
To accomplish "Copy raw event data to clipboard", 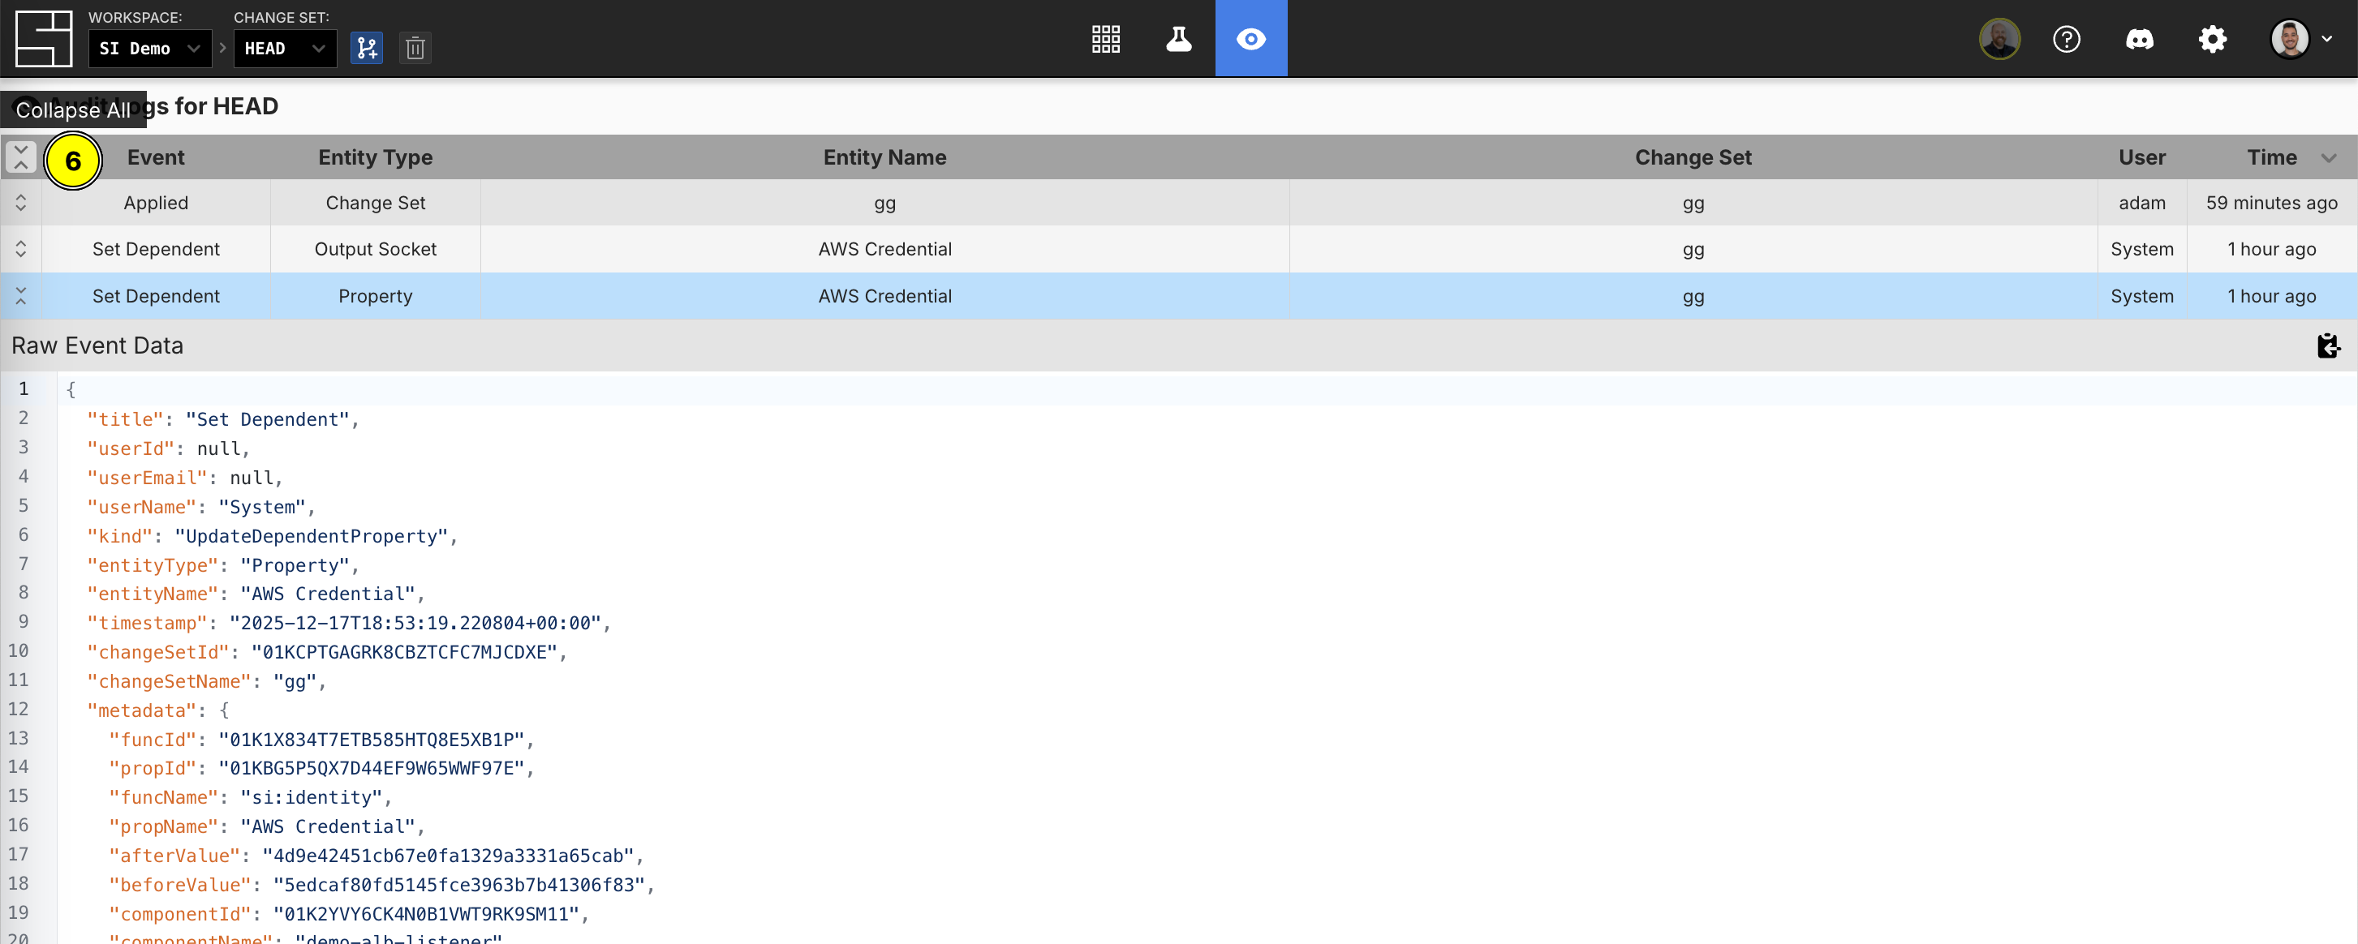I will click(x=2328, y=345).
